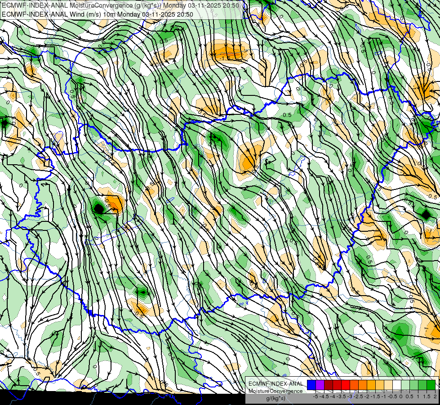Click the MoistureConvergence title line at top
Image resolution: width=440 pixels, height=405 pixels.
pos(120,5)
